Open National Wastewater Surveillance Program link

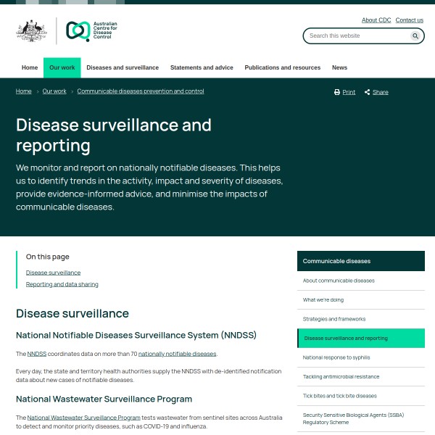[83, 418]
